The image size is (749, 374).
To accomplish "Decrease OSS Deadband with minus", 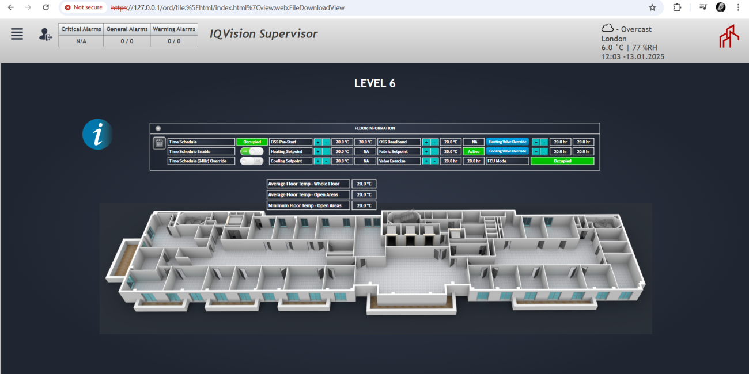I will pos(434,142).
